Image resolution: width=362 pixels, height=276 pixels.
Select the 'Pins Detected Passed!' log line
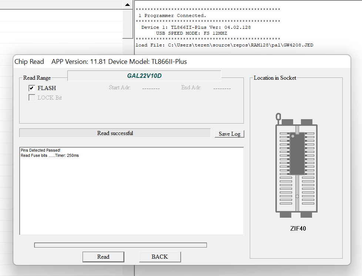pos(40,151)
